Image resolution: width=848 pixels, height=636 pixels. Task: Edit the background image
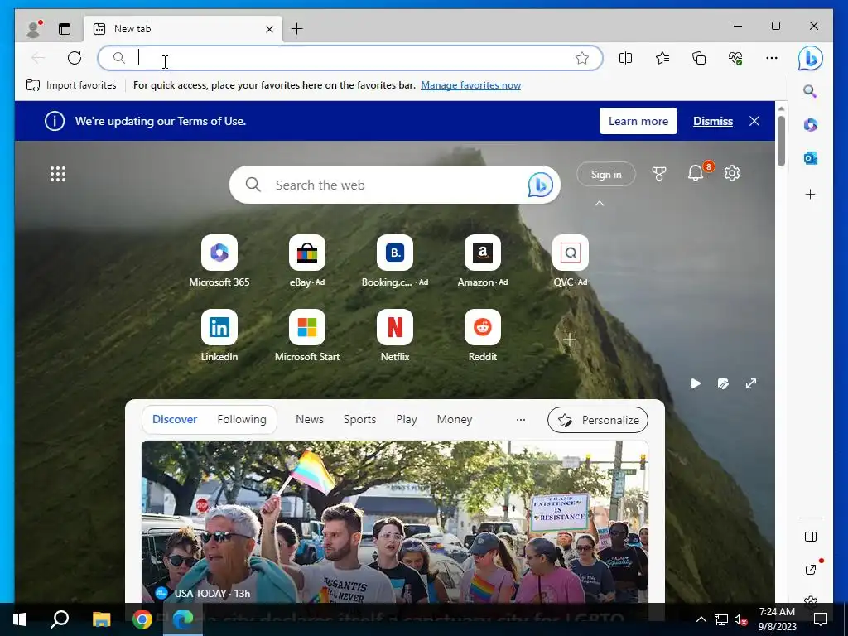click(x=723, y=383)
